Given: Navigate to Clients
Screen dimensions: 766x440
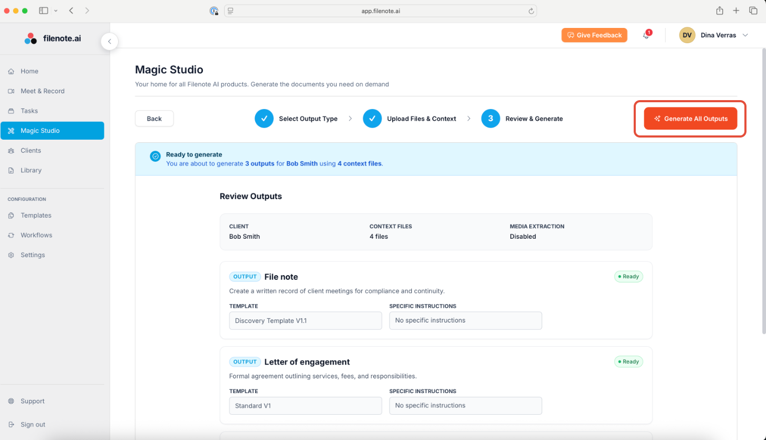Looking at the screenshot, I should 52,151.
